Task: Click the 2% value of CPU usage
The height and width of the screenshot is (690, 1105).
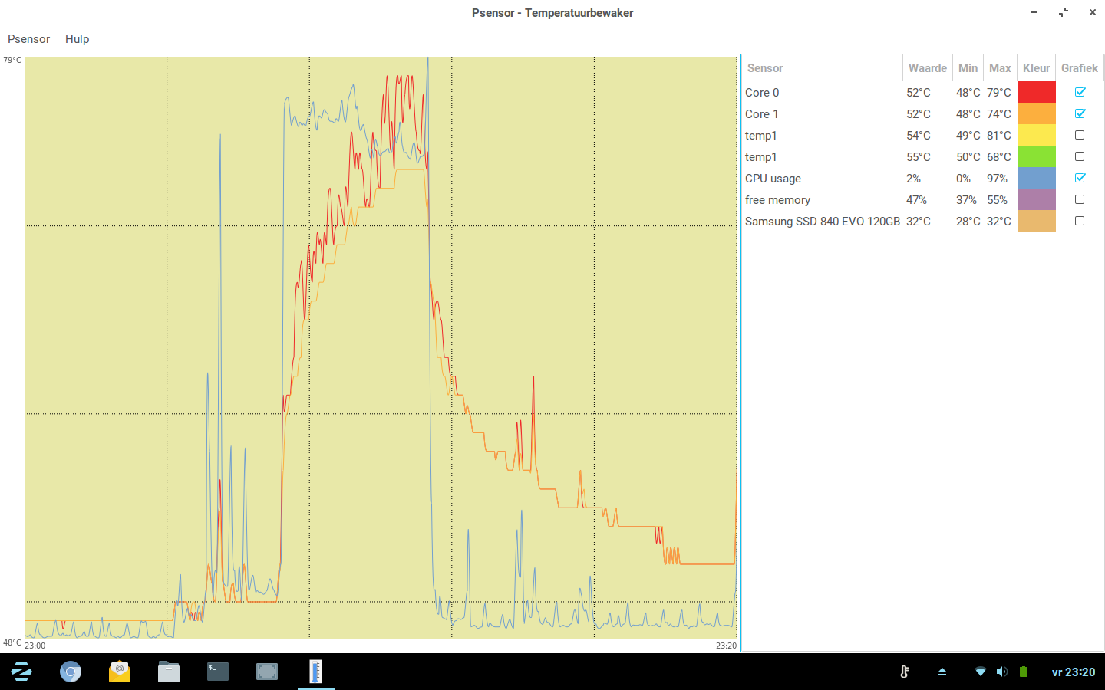Action: click(913, 179)
